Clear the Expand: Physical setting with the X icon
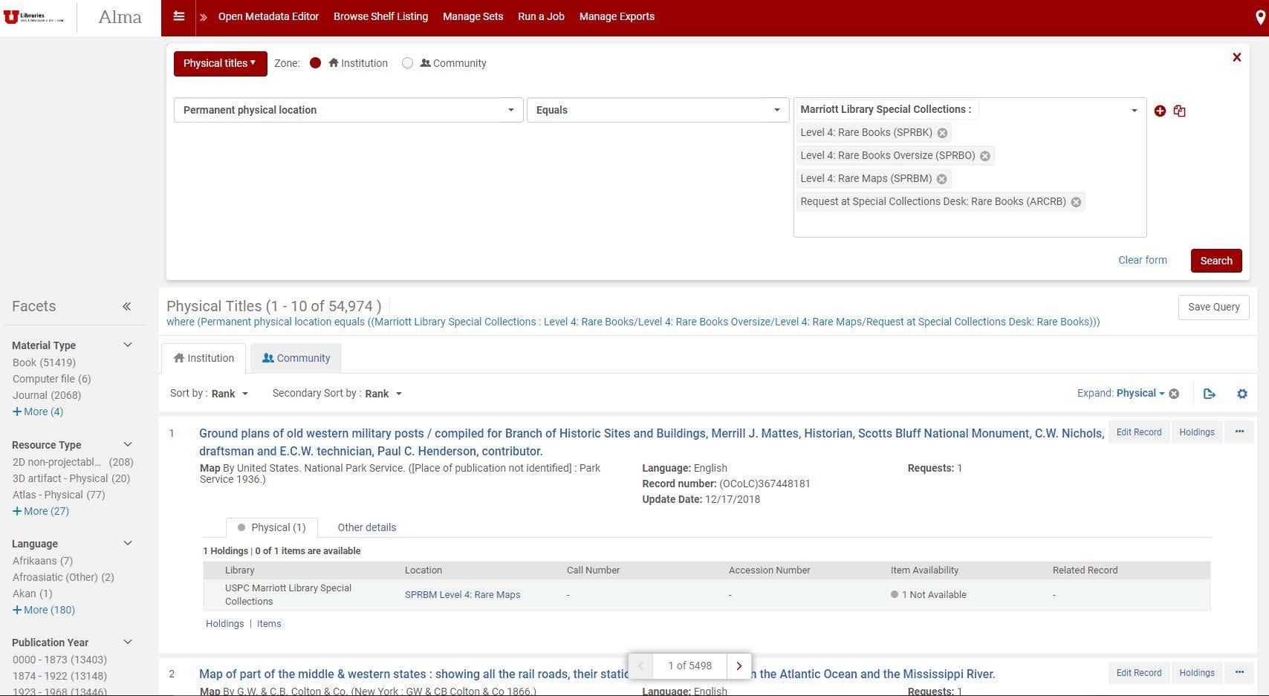 1174,394
